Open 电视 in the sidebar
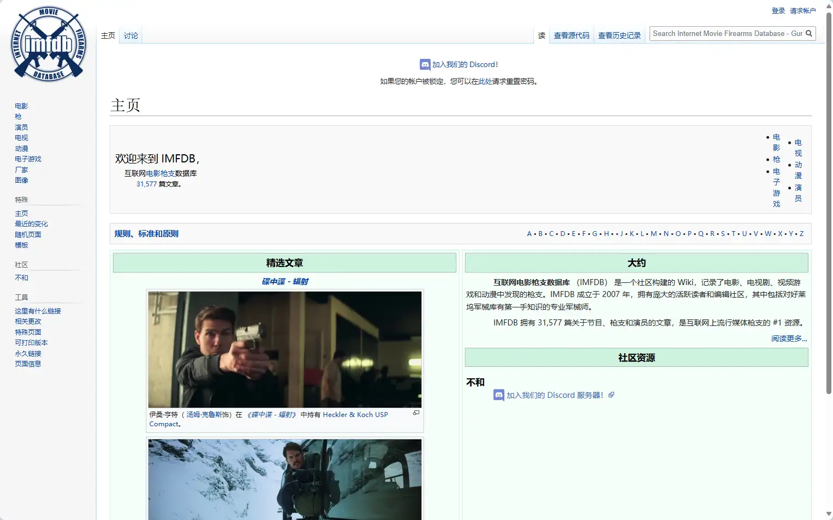This screenshot has width=833, height=520. point(21,138)
